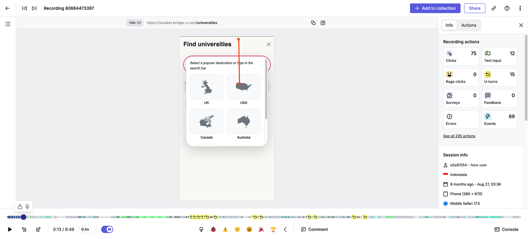Add confused face reaction
Viewport: 528px width, 239px height.
237,229
